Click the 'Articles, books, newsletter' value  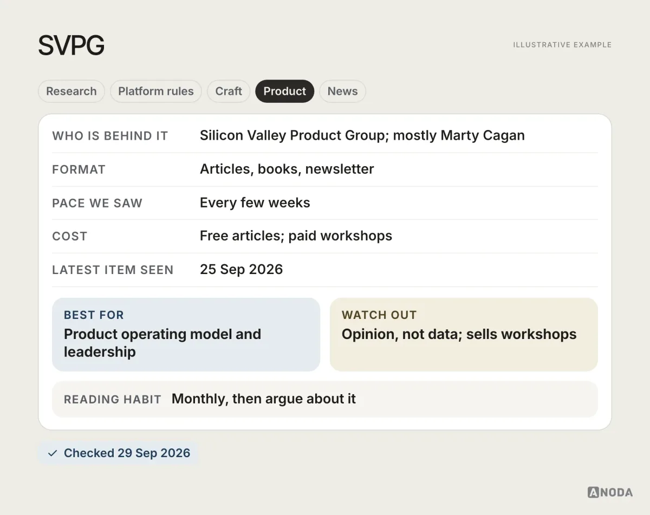pos(287,169)
